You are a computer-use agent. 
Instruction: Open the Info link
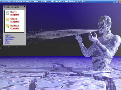[x=7, y=41]
